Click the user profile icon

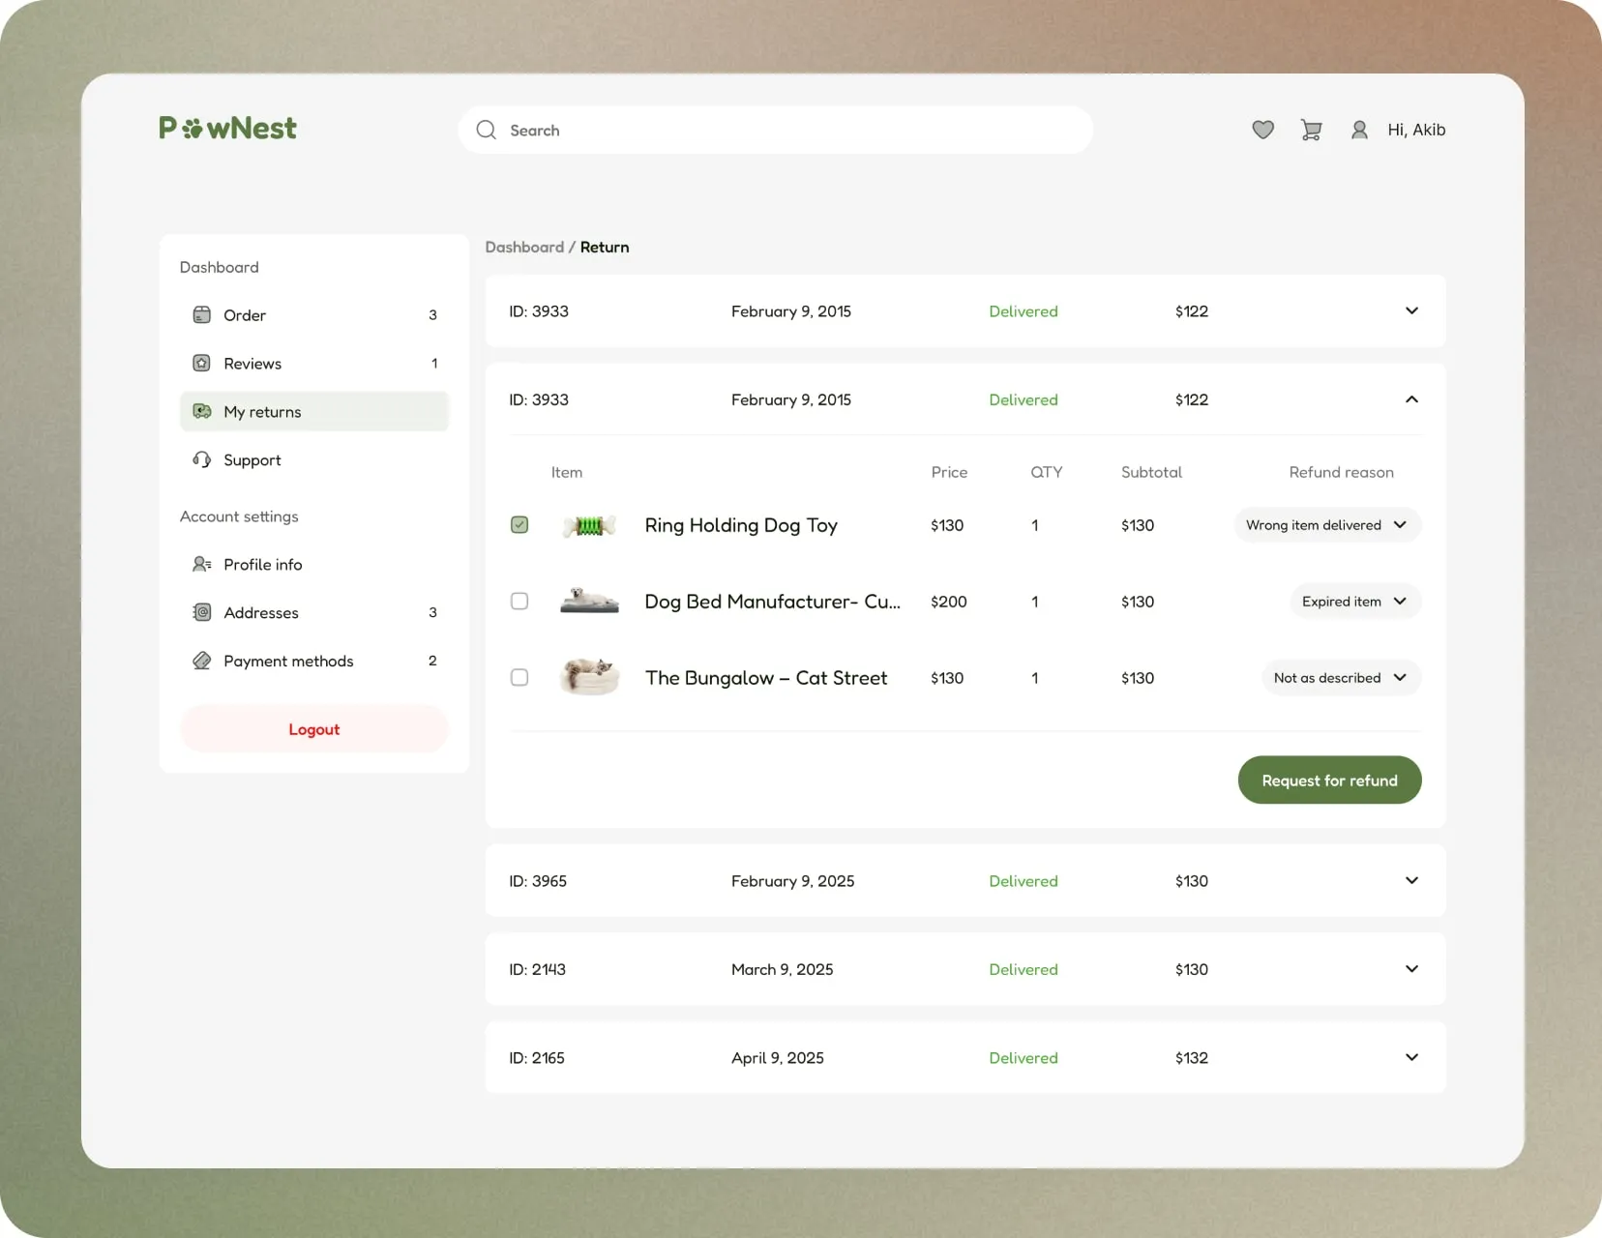pyautogui.click(x=1359, y=130)
